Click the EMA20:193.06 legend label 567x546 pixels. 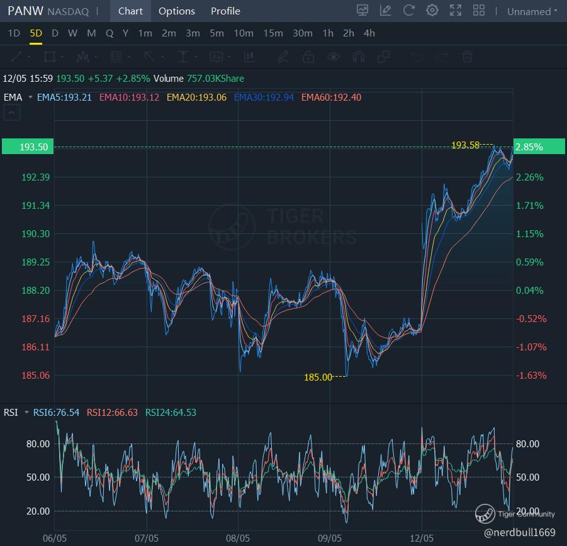(196, 97)
